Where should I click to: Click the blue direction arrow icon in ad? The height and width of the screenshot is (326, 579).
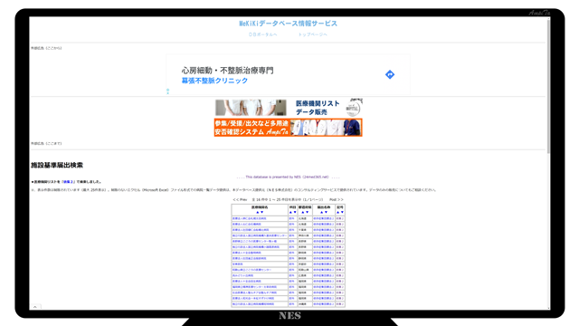[x=390, y=74]
